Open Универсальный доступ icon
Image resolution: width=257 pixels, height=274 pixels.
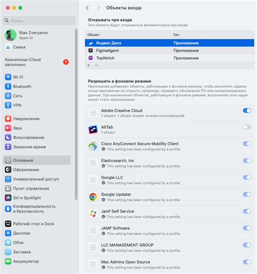pos(8,179)
